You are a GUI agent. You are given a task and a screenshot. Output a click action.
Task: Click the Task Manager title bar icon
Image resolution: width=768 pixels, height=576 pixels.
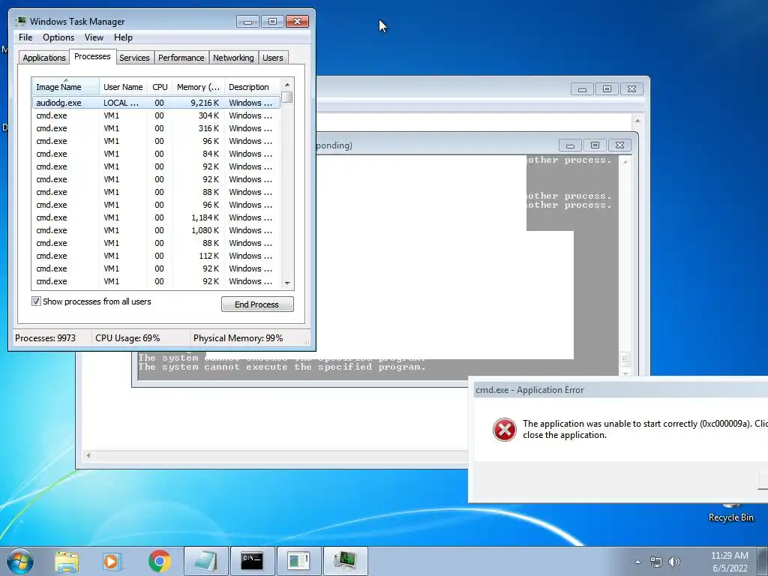pyautogui.click(x=20, y=21)
